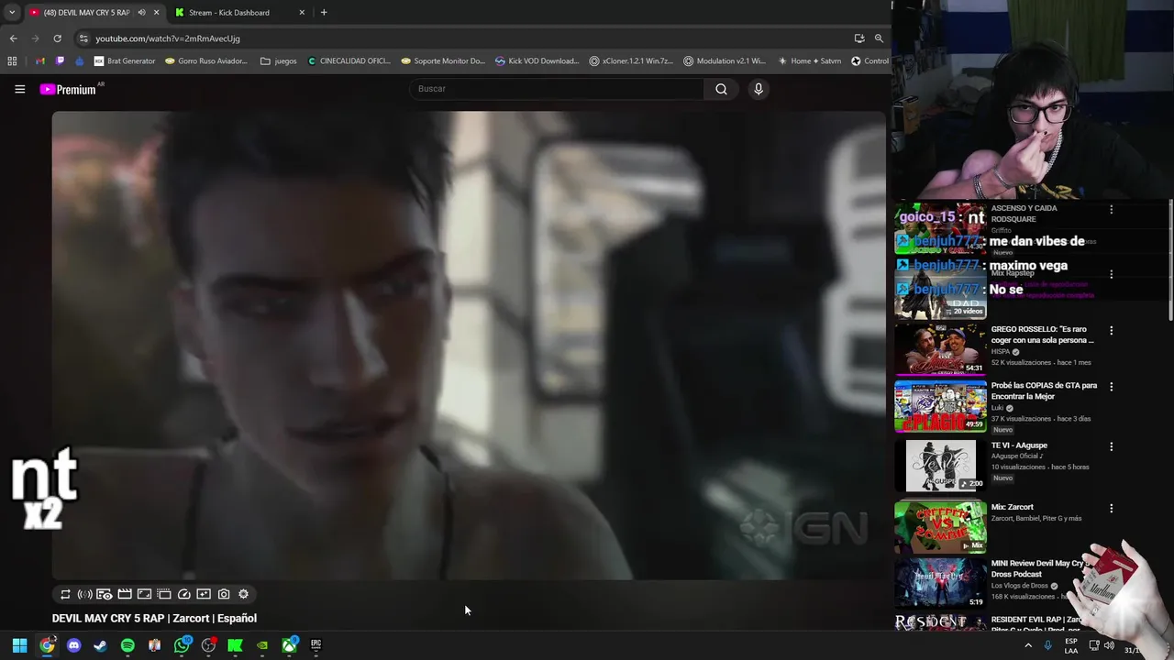This screenshot has height=660, width=1174.
Task: Go to YouTube Premium home logo
Action: 68,89
